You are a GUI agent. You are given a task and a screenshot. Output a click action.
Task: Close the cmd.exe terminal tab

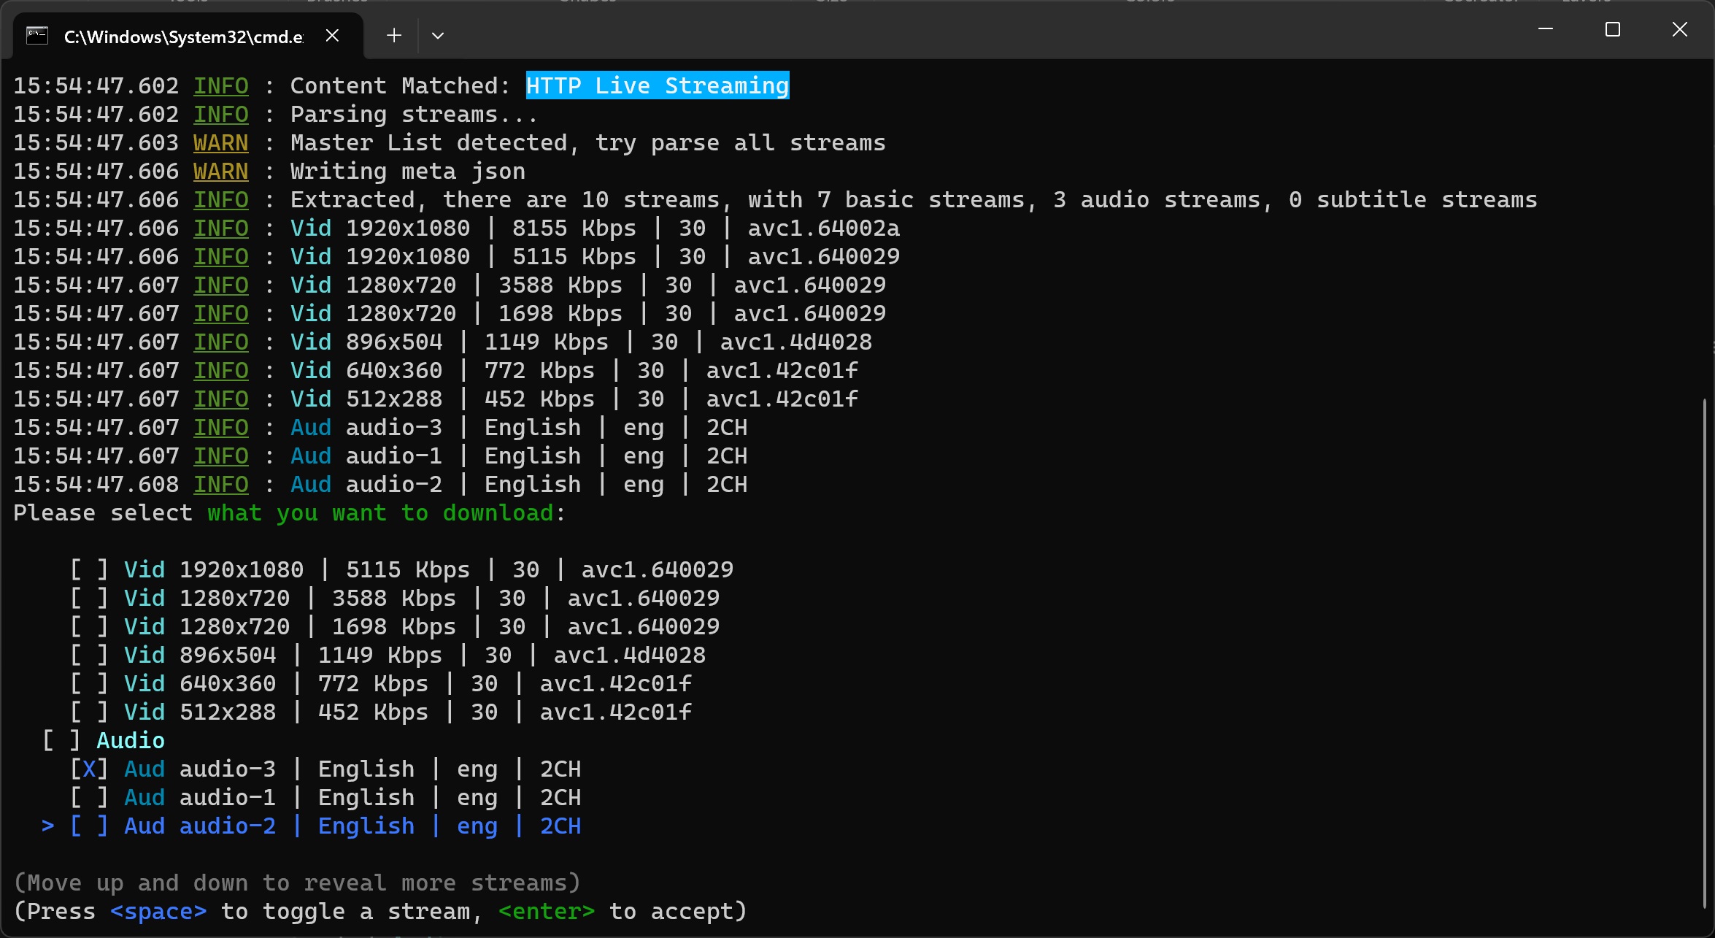point(332,36)
